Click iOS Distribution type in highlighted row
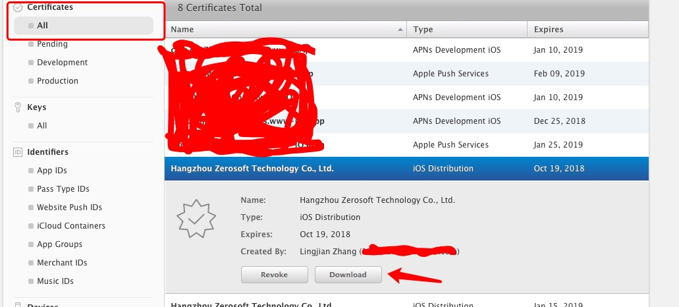 pos(443,169)
